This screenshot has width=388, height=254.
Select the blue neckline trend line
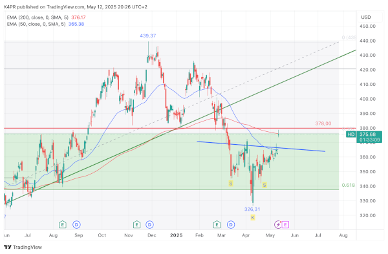[261, 147]
